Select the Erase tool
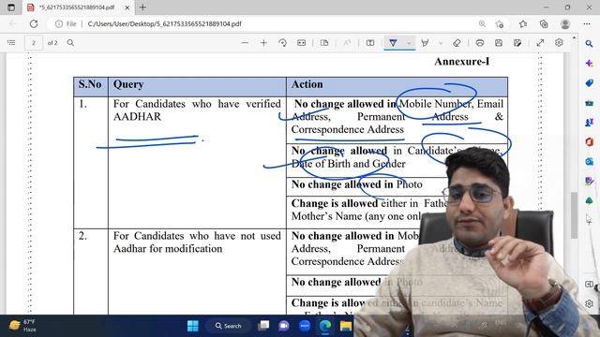Screen dimensions: 600x337 pyautogui.click(x=457, y=43)
